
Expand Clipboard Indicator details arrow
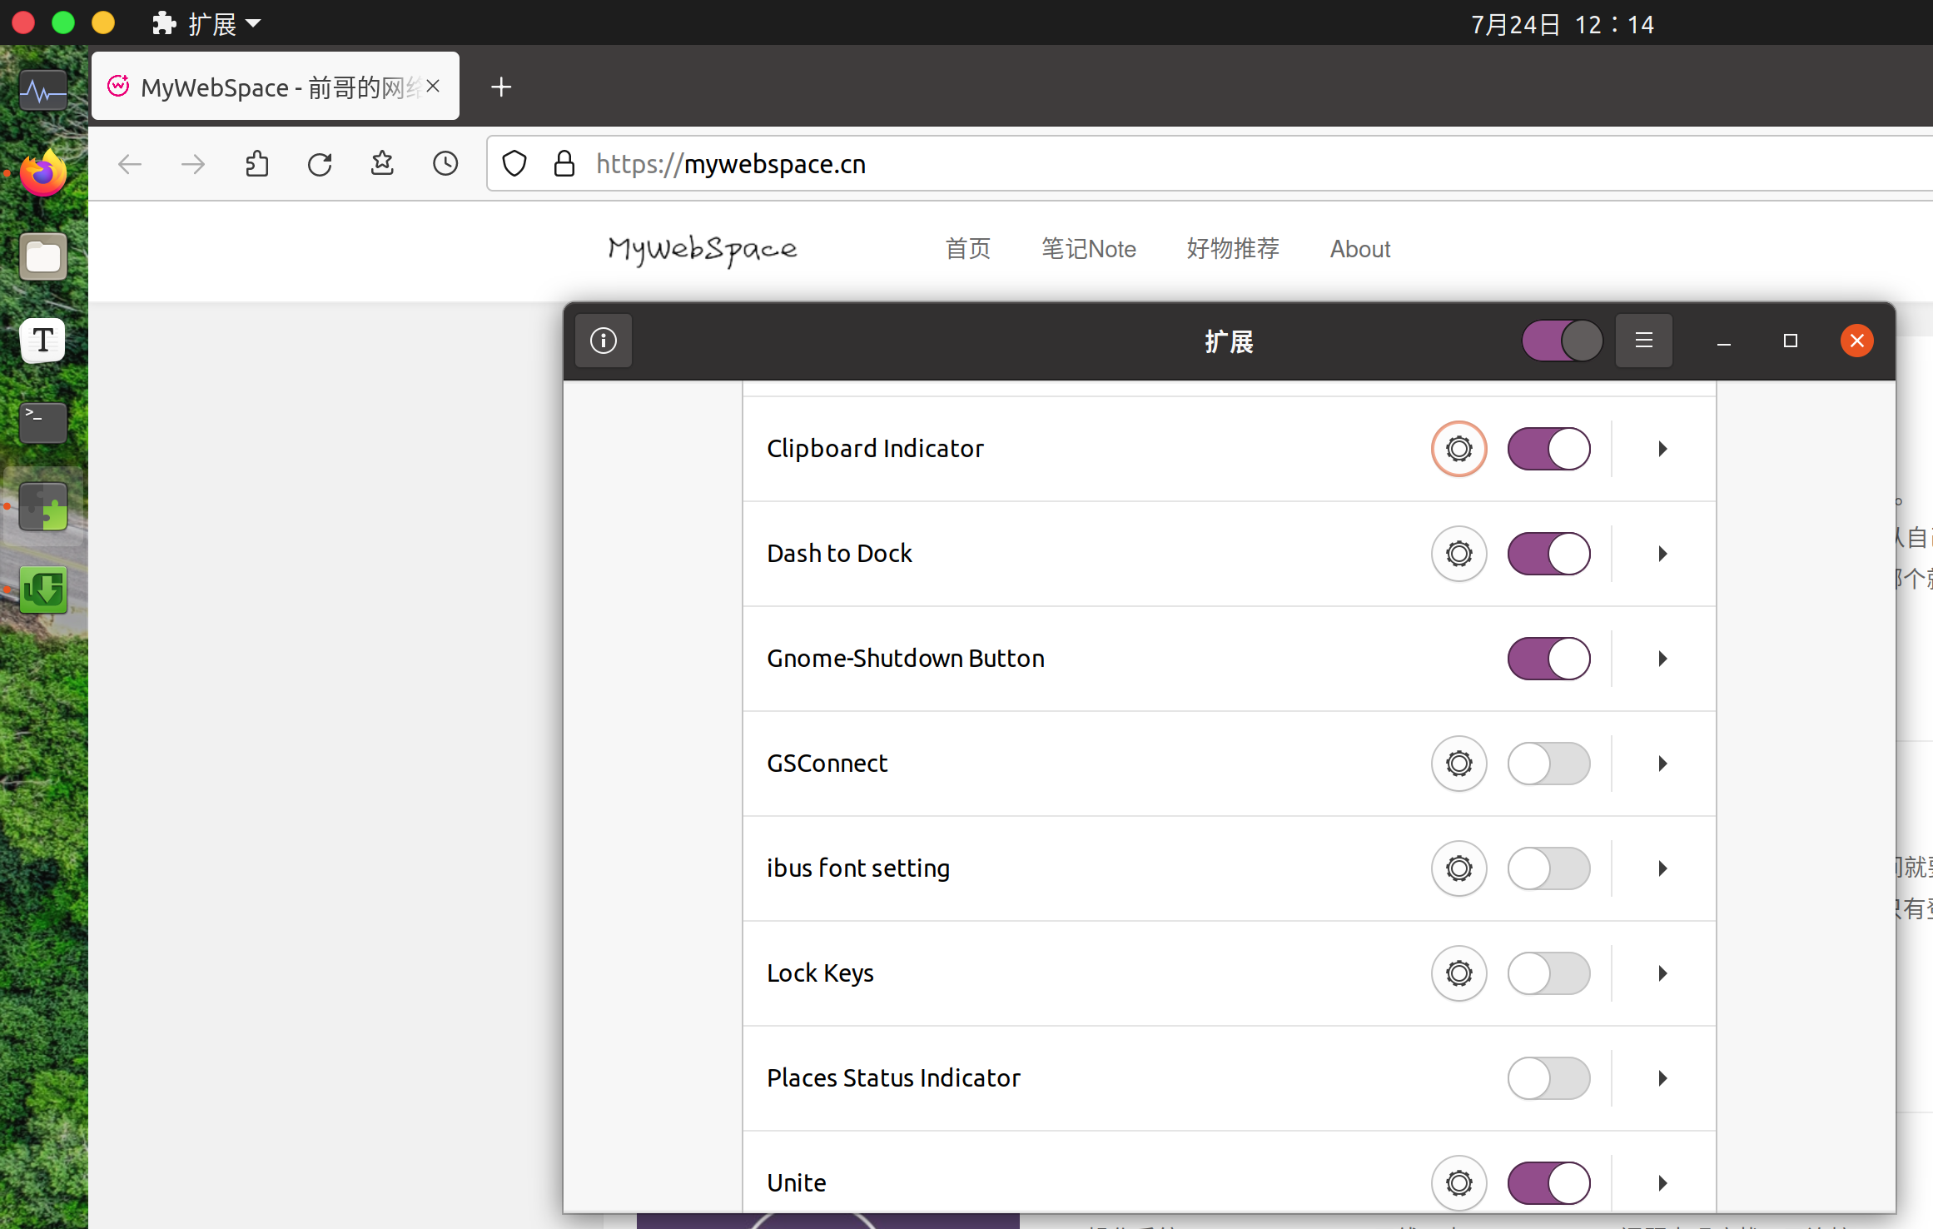tap(1662, 449)
